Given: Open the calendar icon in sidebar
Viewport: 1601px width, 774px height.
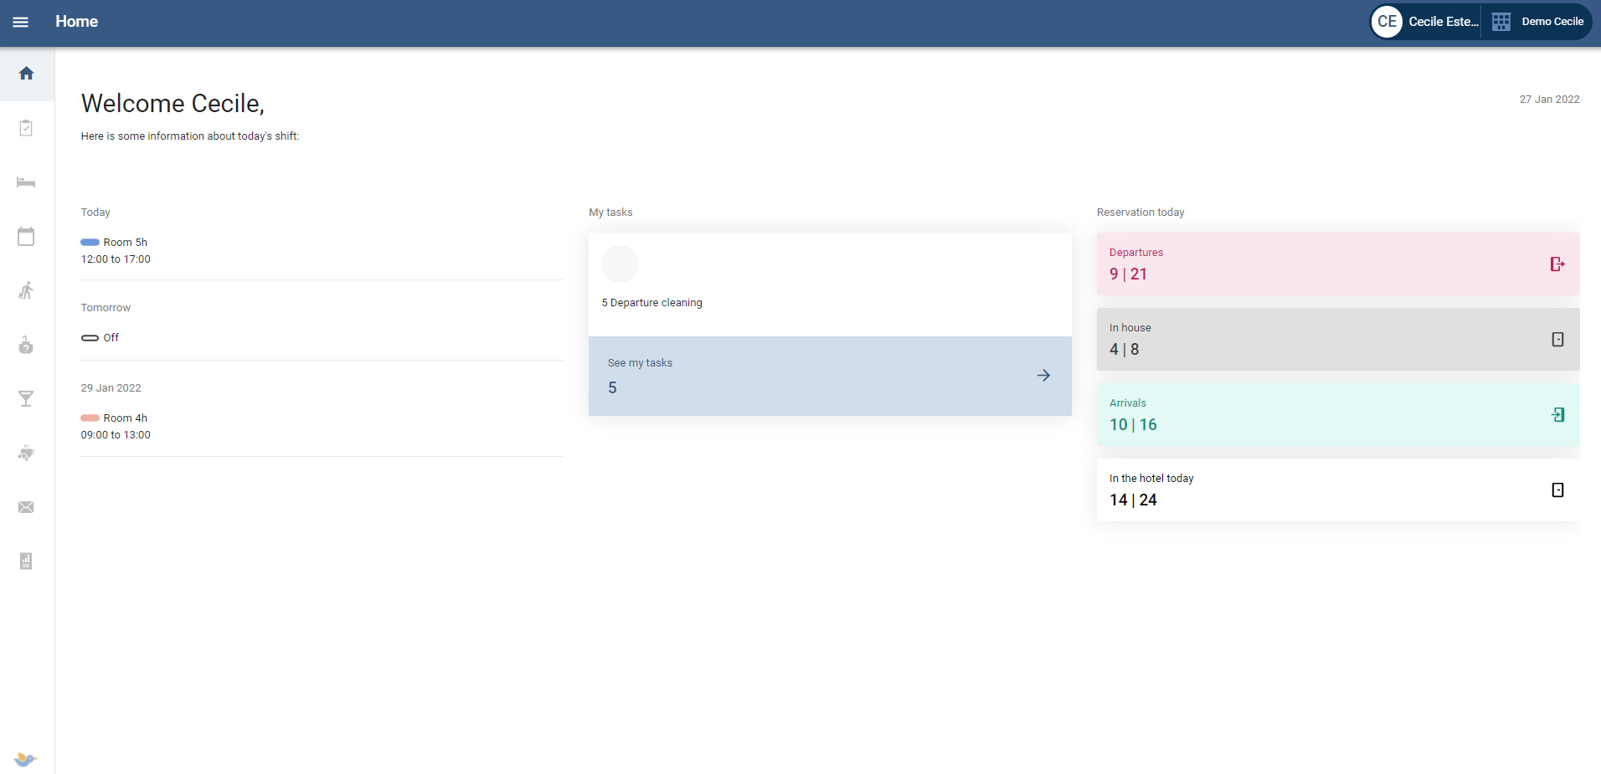Looking at the screenshot, I should tap(27, 237).
